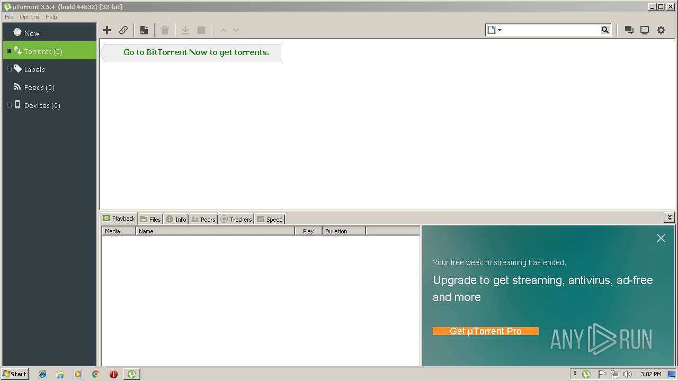Click the Create New Torrent icon

144,30
